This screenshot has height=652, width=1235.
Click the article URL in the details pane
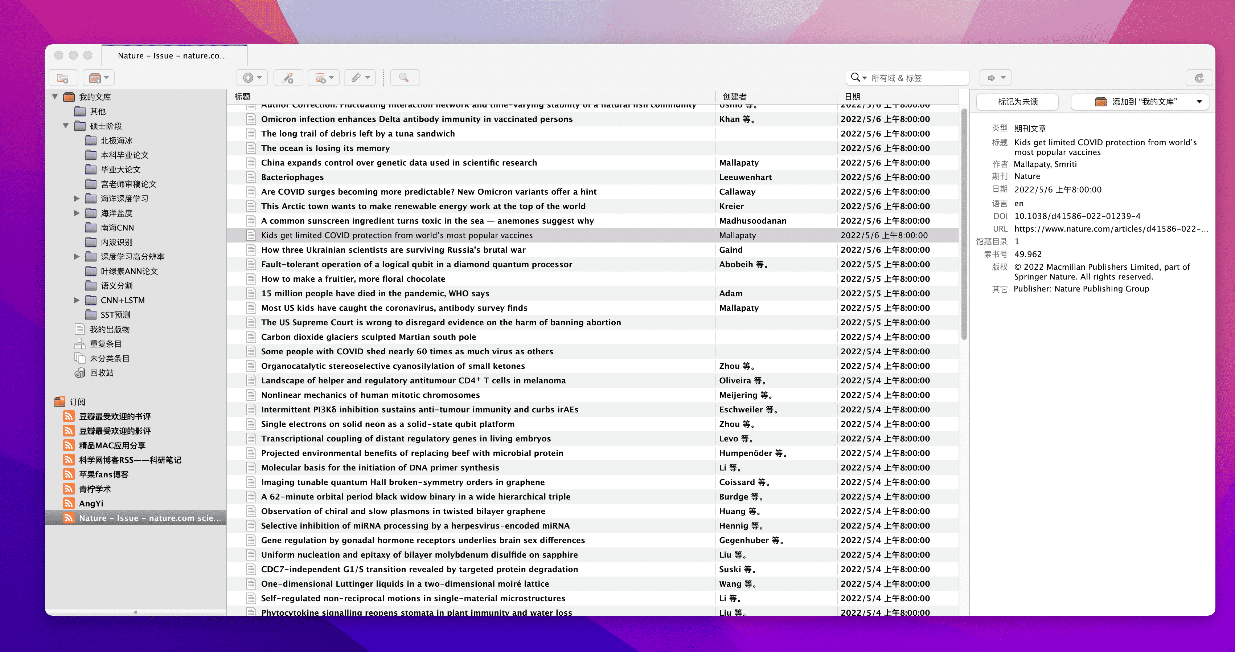tap(1111, 229)
